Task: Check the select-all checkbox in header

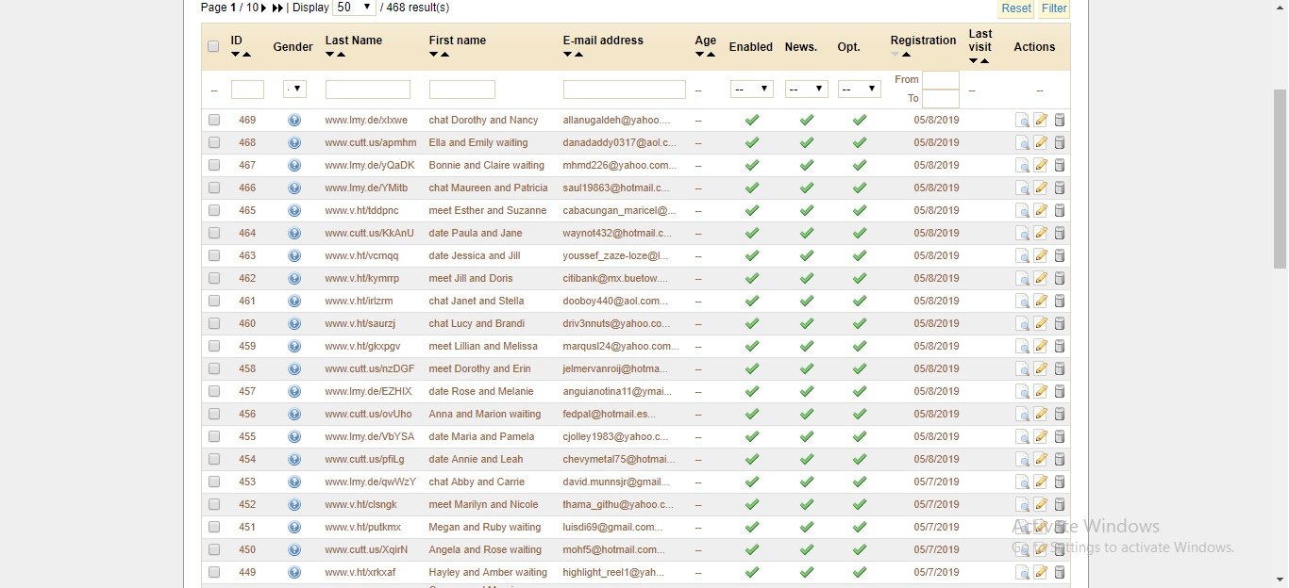Action: tap(213, 46)
